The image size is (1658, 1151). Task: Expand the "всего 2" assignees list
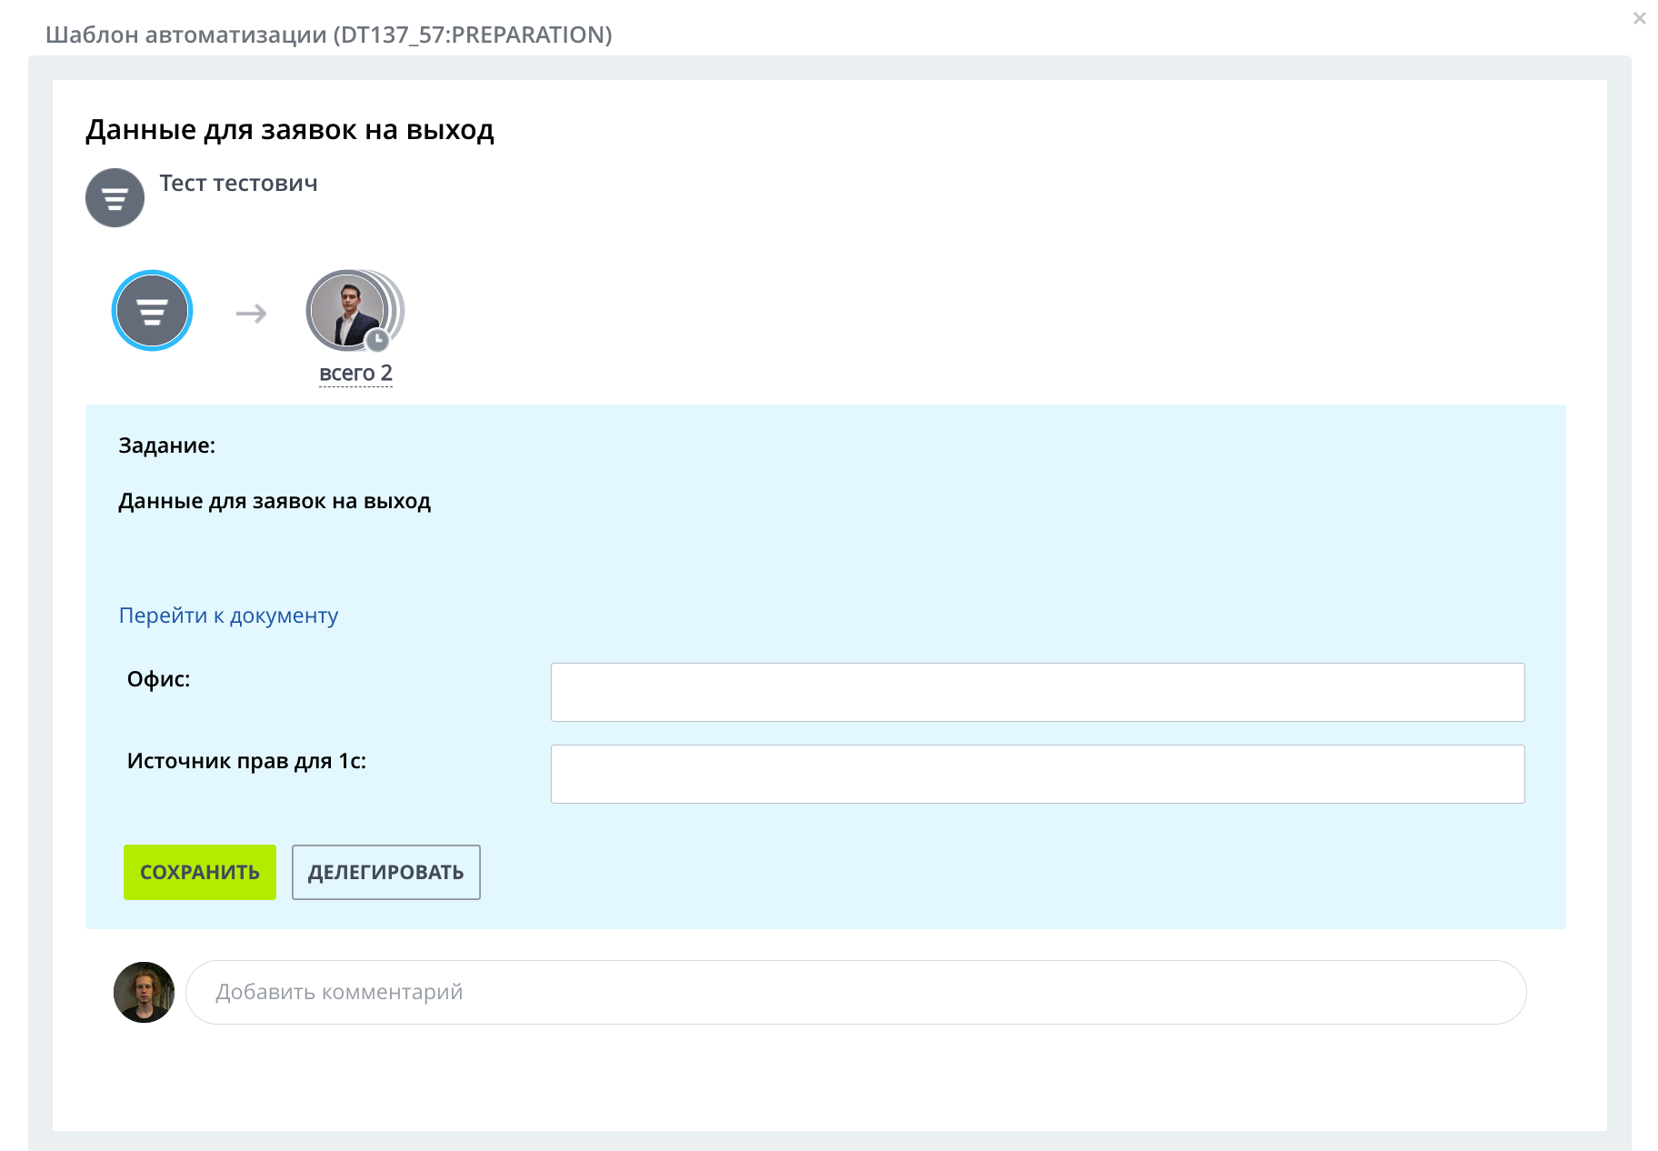355,374
